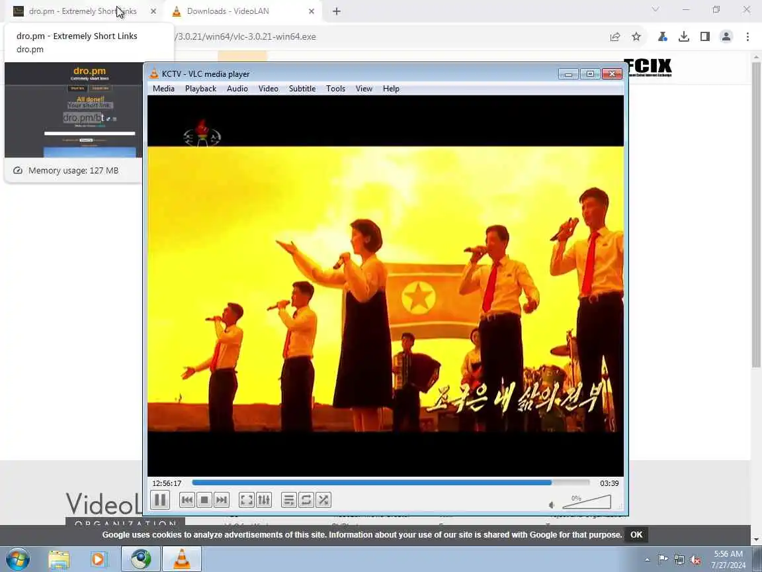This screenshot has width=762, height=572.
Task: Toggle random shuffle in VLC
Action: [x=323, y=500]
